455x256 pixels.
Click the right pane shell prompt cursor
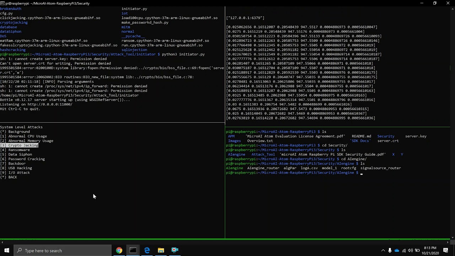coord(362,173)
